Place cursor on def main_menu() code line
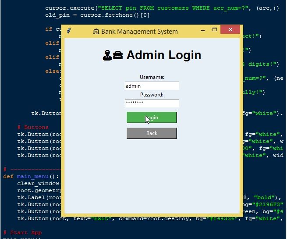This screenshot has height=239, width=287. click(x=31, y=176)
